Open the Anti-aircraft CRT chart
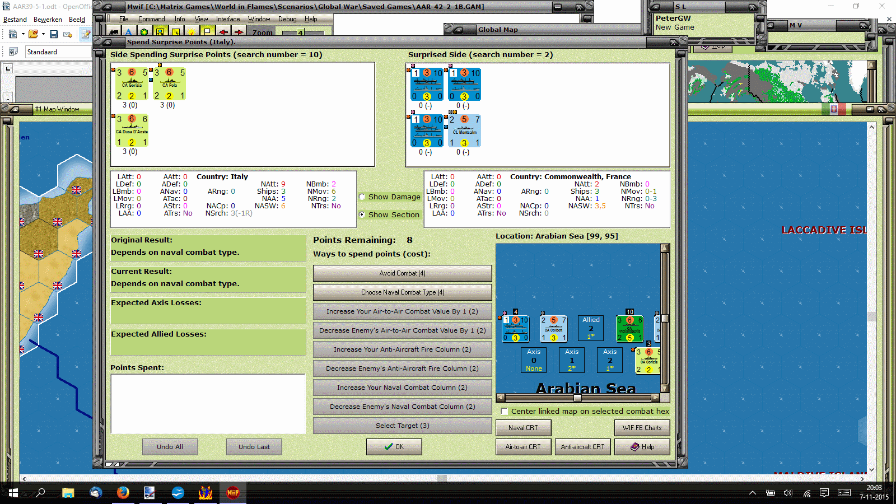Image resolution: width=896 pixels, height=504 pixels. tap(582, 447)
